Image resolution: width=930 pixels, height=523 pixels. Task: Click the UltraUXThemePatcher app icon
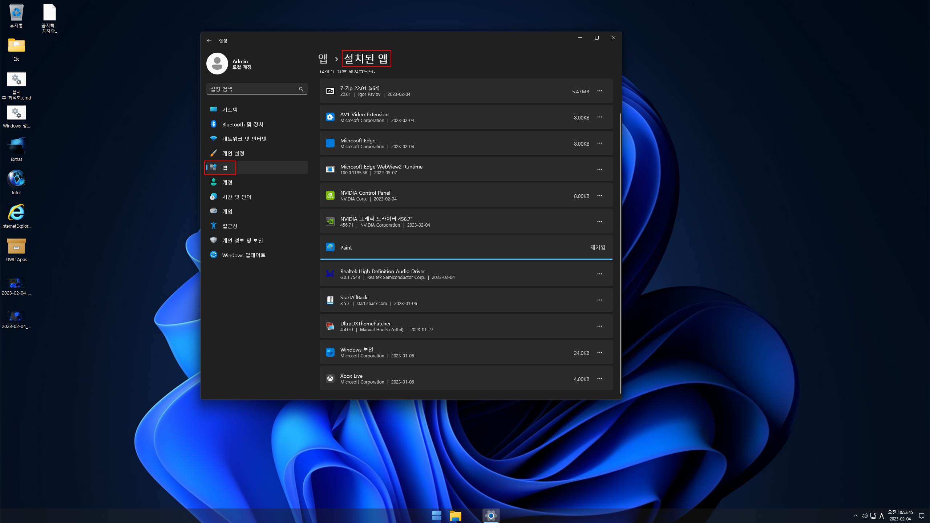(330, 326)
